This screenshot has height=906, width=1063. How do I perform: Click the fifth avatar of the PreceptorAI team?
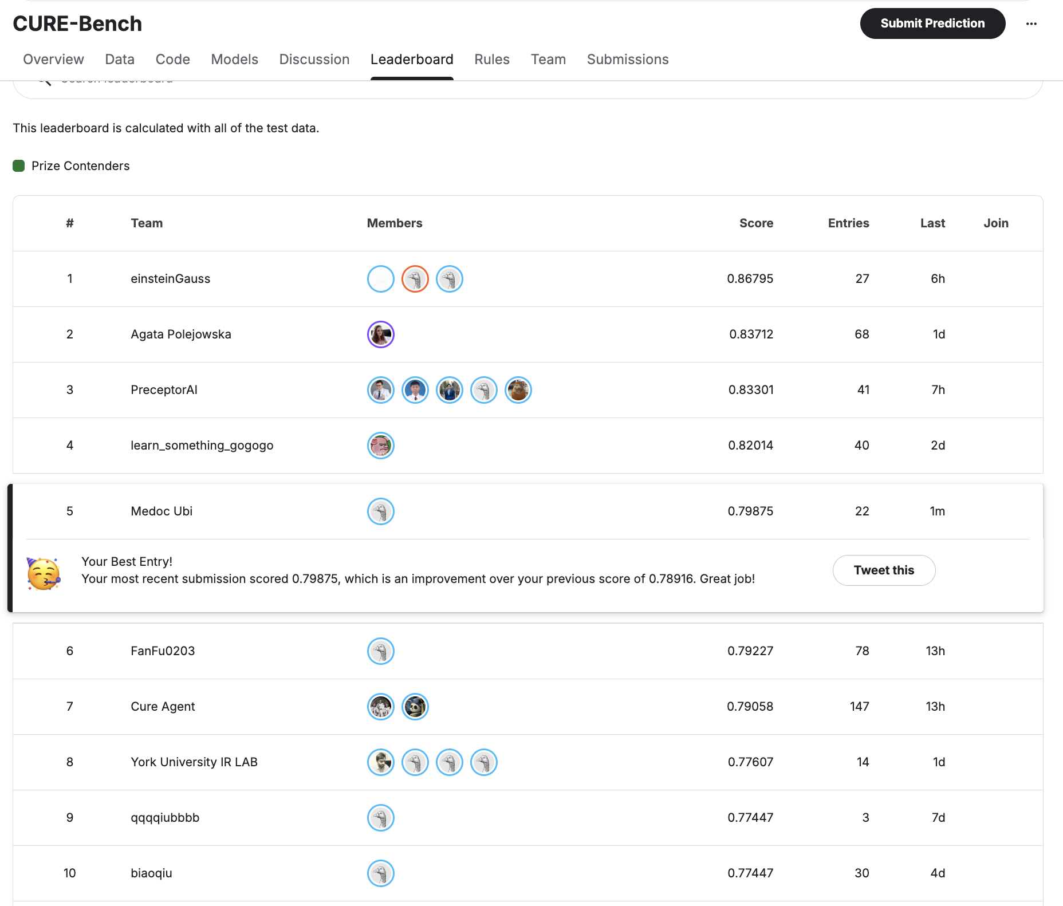pos(518,390)
